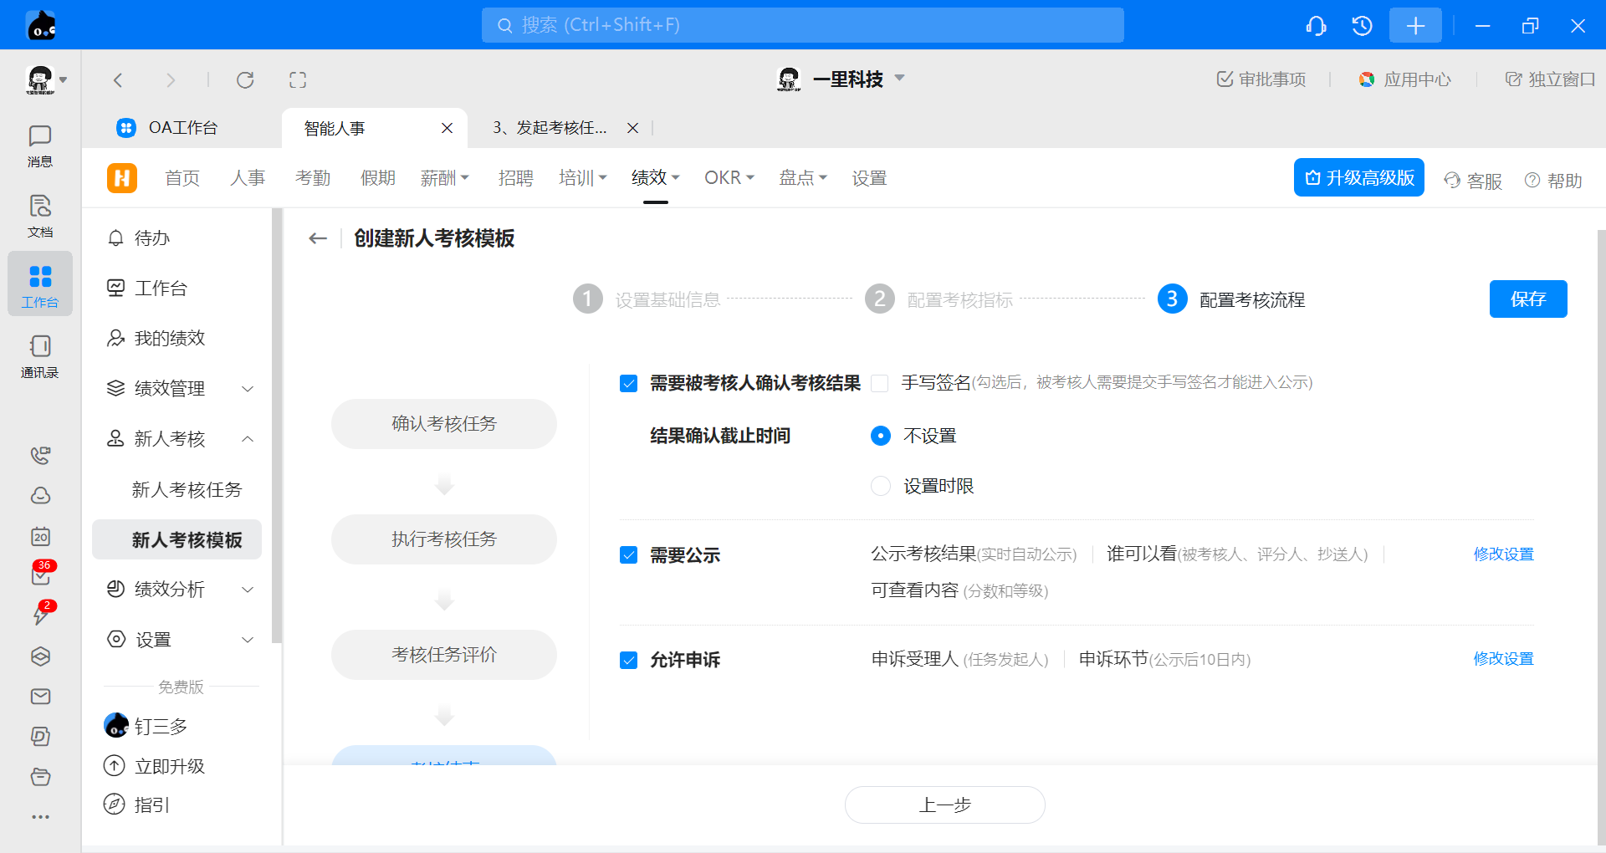Click the blue 保存 button
Screen dimensions: 1606x853
[x=1527, y=299]
